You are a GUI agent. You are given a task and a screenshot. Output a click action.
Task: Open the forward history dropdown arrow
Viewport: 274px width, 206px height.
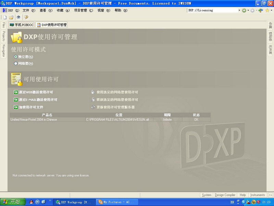coord(256,10)
